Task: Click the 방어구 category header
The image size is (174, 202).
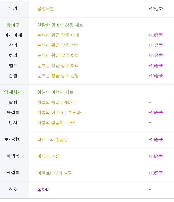Action: click(13, 25)
